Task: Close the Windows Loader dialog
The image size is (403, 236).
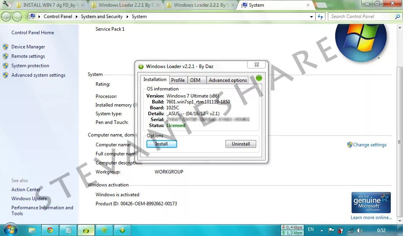Action: (257, 65)
